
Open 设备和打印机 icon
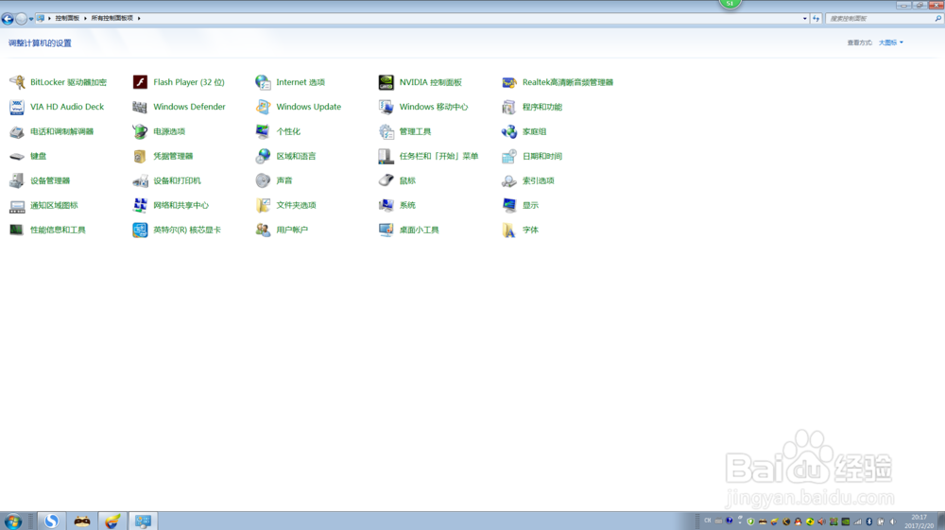[x=140, y=180]
